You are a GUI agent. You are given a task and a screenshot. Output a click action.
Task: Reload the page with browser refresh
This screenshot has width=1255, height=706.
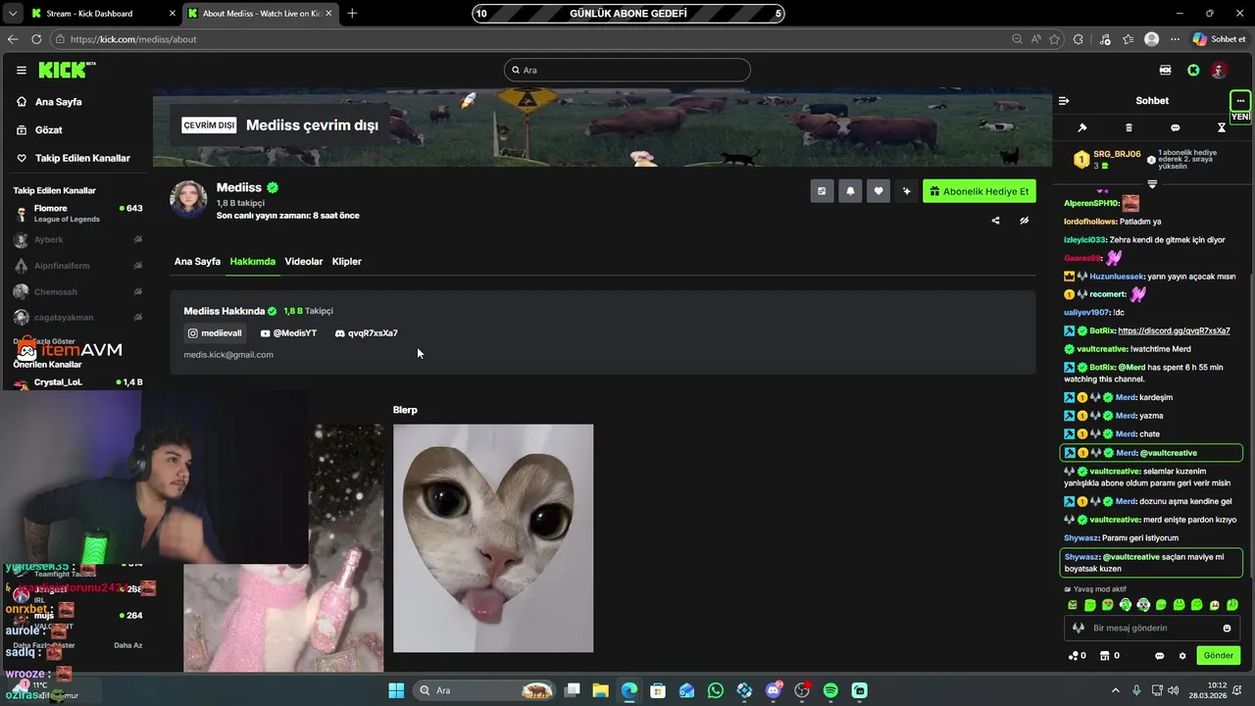36,39
